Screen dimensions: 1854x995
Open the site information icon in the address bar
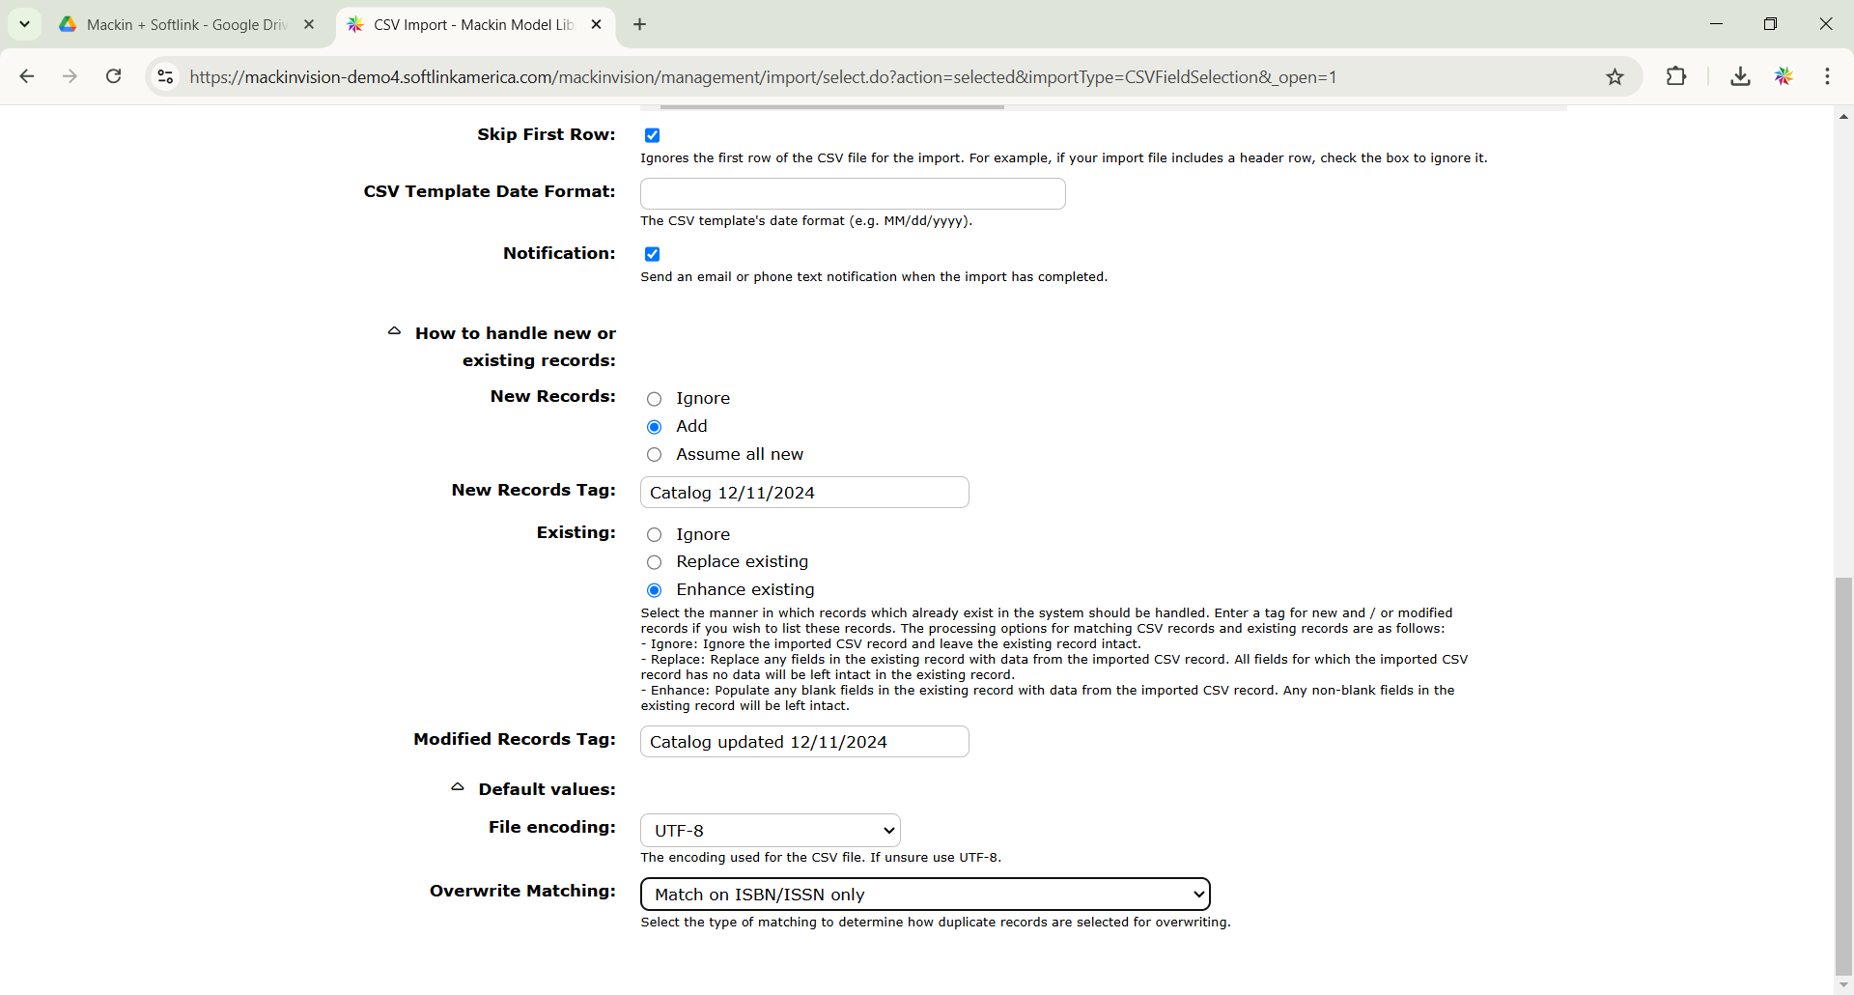[x=166, y=76]
